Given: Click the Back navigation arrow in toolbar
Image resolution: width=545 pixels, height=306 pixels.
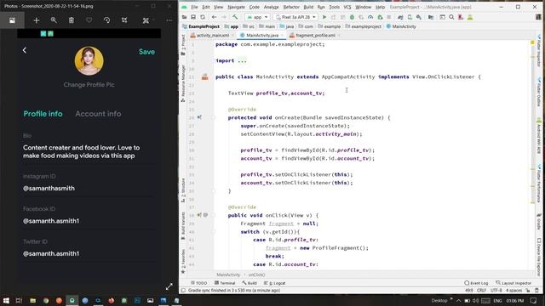Looking at the screenshot, I should coord(214,17).
